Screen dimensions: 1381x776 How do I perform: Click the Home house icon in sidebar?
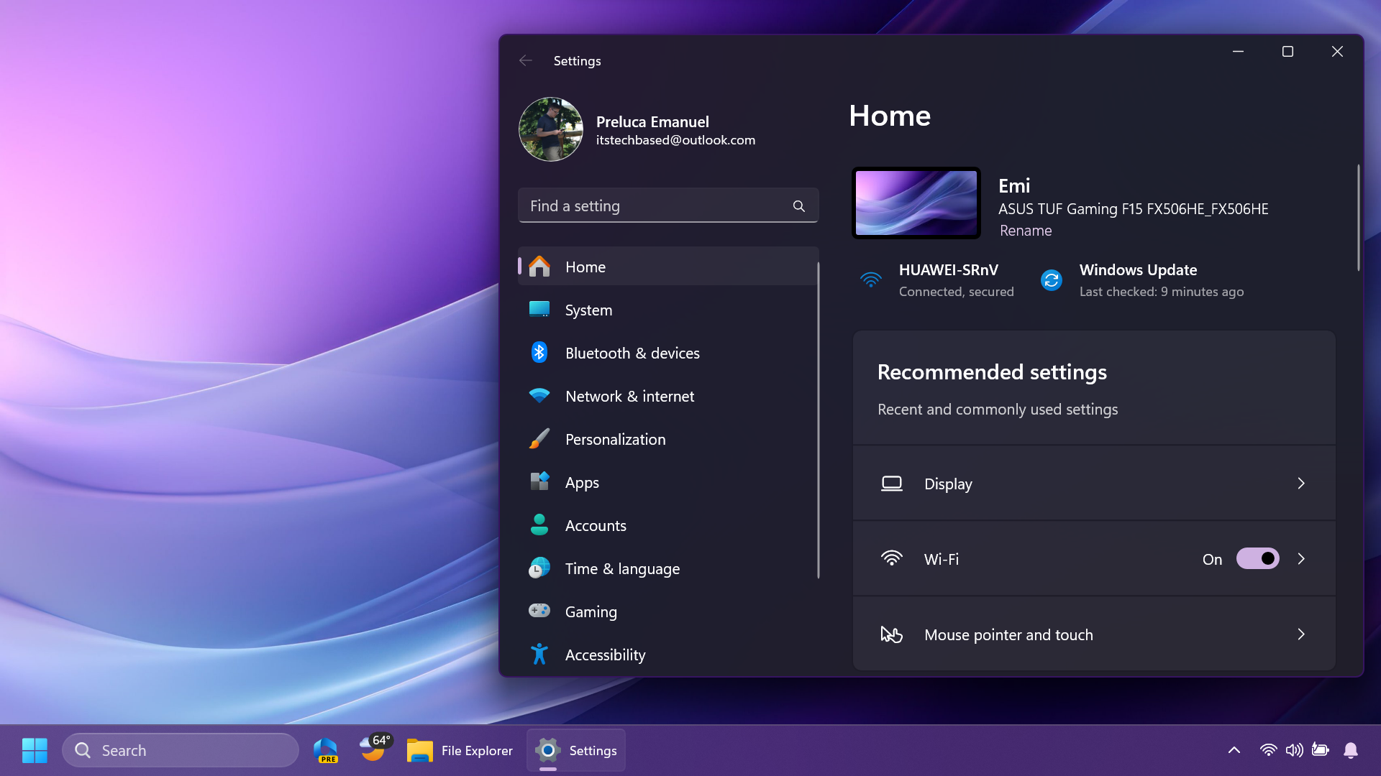point(539,267)
